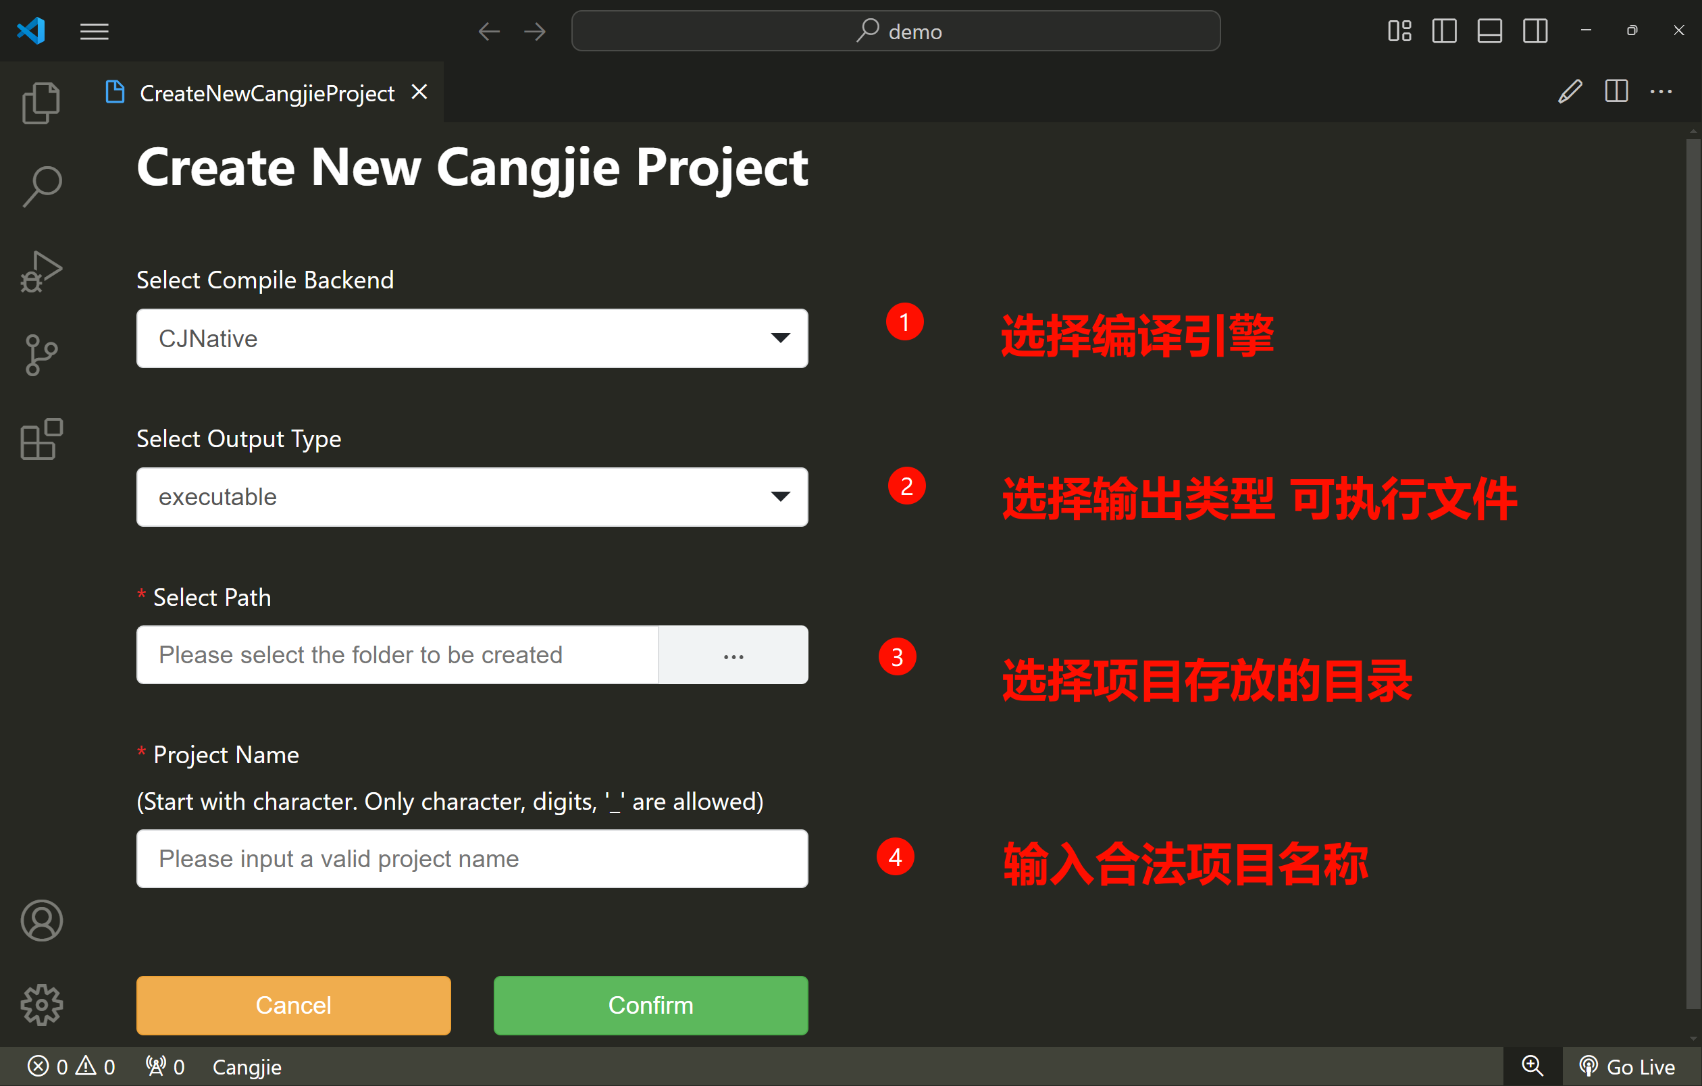The image size is (1702, 1086).
Task: Expand the CJNative compile backend dropdown
Action: [x=471, y=338]
